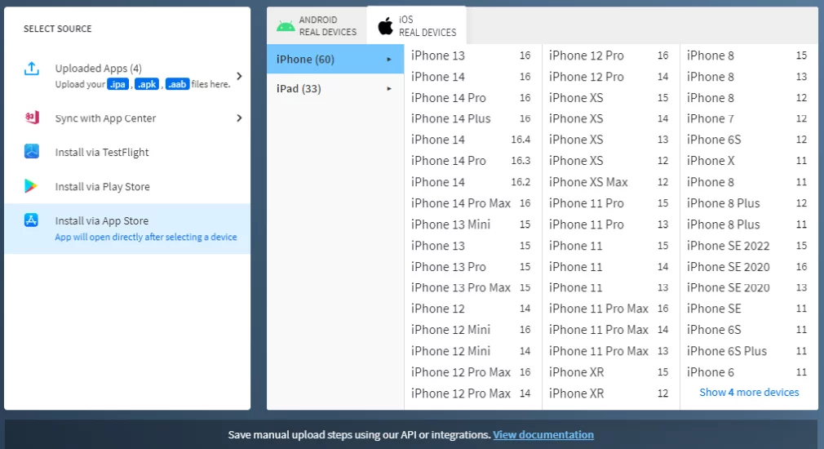Select iPhone 11 Pro with iOS 13
The width and height of the screenshot is (824, 449).
tap(609, 224)
